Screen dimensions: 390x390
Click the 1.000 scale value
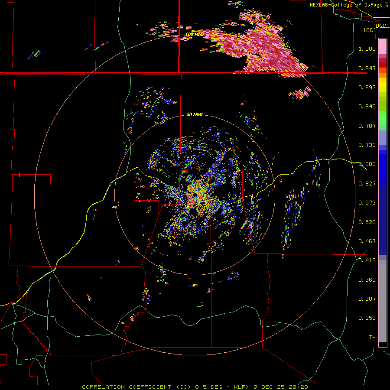coord(367,49)
